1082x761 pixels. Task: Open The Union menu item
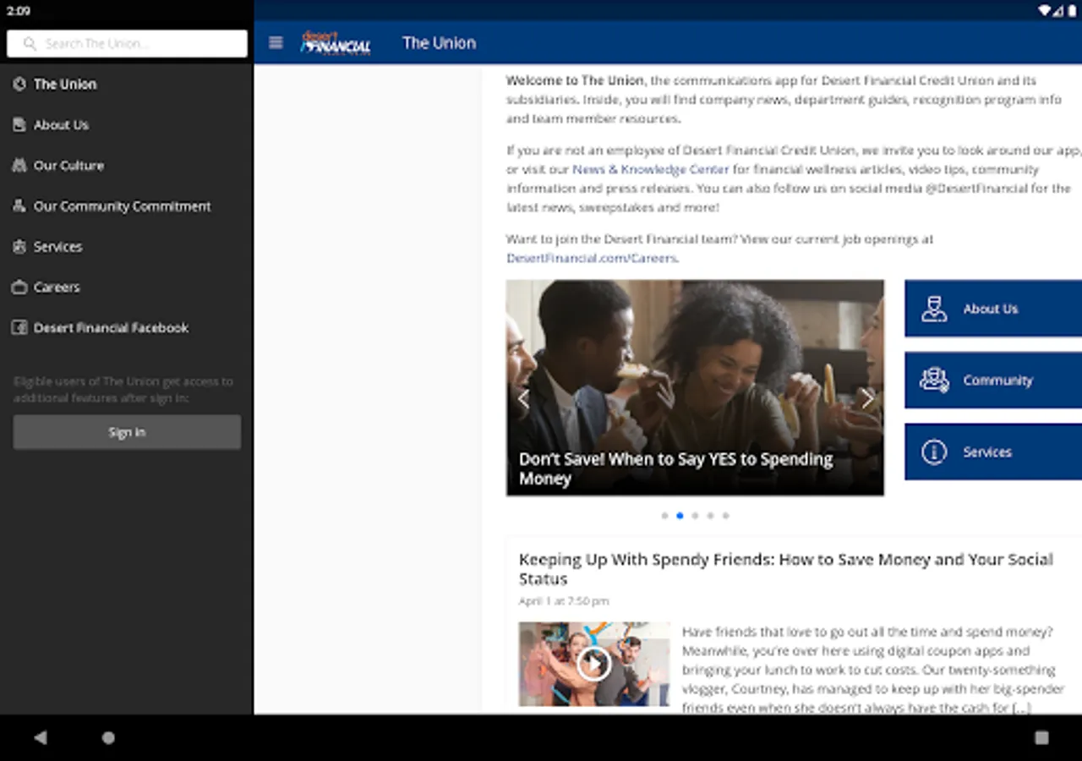click(x=127, y=84)
